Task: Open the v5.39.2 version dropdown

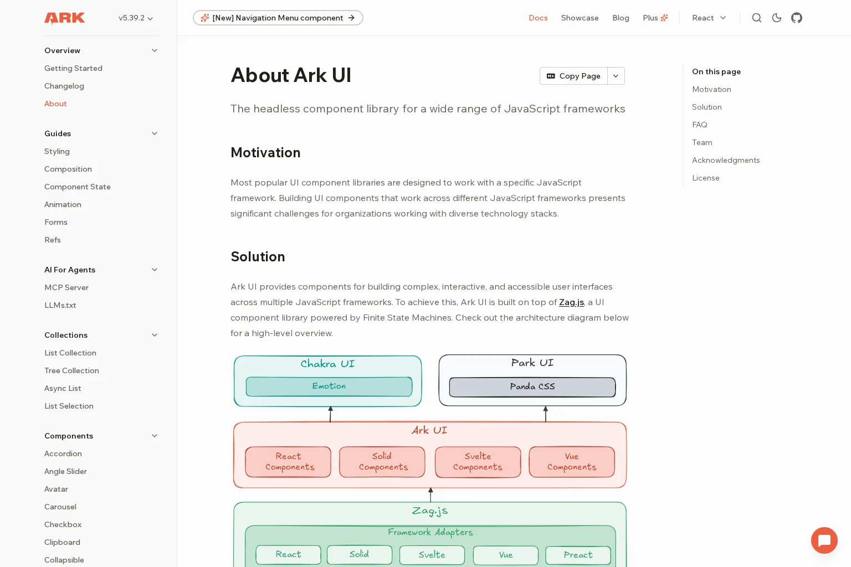Action: coord(136,18)
